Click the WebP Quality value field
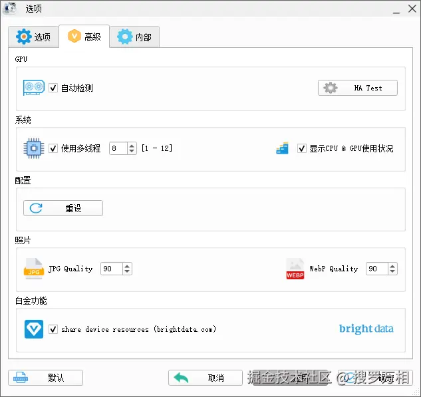421x397 pixels. pyautogui.click(x=377, y=269)
